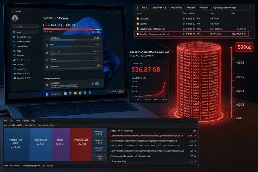Click the taskbar clock and date

click(120, 91)
